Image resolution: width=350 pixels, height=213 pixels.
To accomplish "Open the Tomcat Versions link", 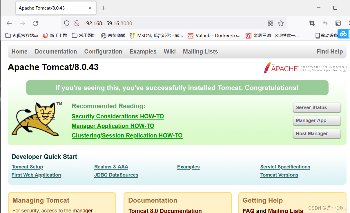I will pyautogui.click(x=279, y=175).
